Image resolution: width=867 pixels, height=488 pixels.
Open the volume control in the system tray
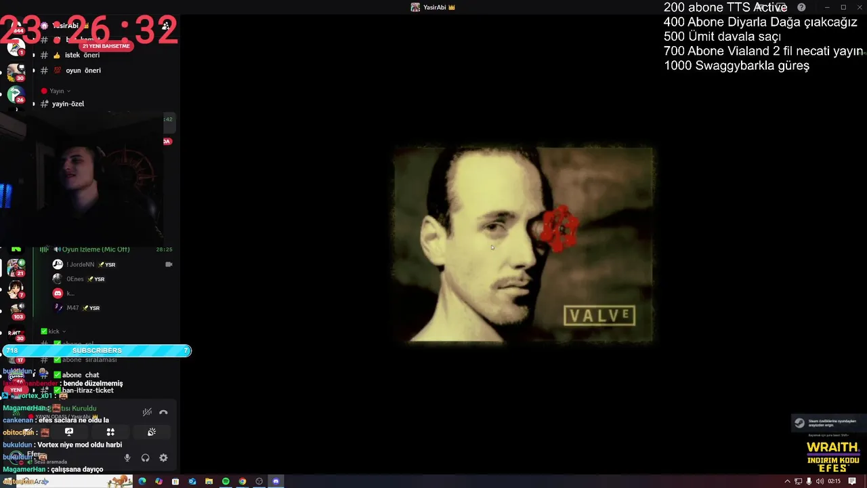coord(820,481)
